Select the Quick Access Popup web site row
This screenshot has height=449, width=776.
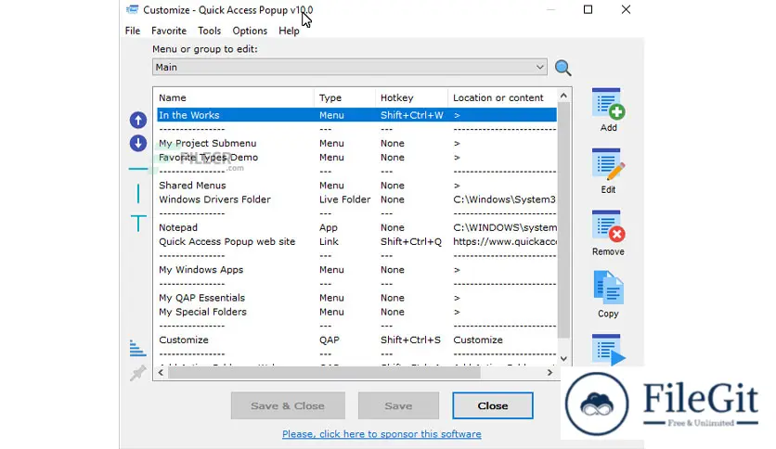(356, 242)
